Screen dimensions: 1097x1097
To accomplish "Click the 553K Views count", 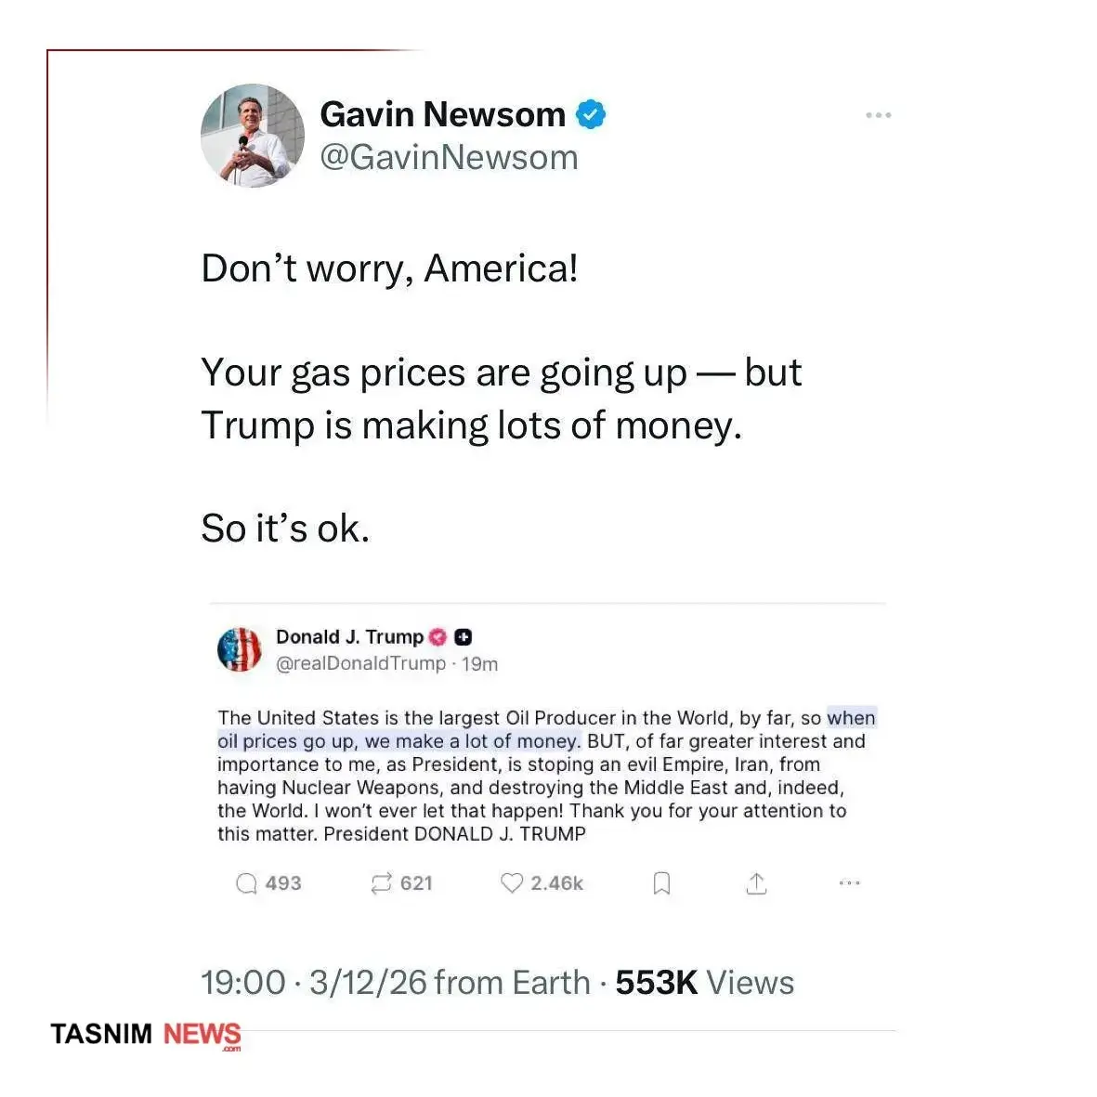I will point(704,983).
